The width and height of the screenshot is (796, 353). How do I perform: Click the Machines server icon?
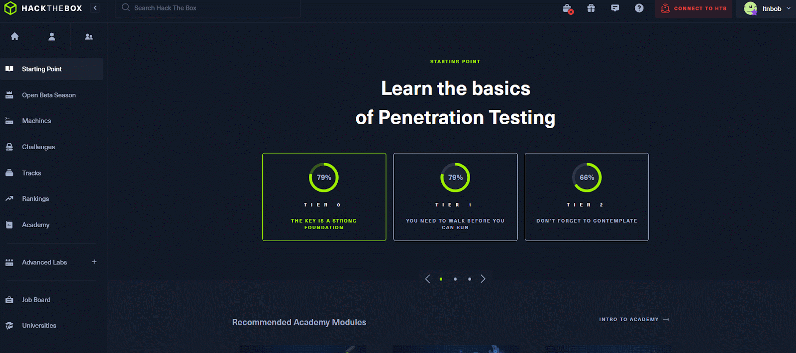coord(9,121)
